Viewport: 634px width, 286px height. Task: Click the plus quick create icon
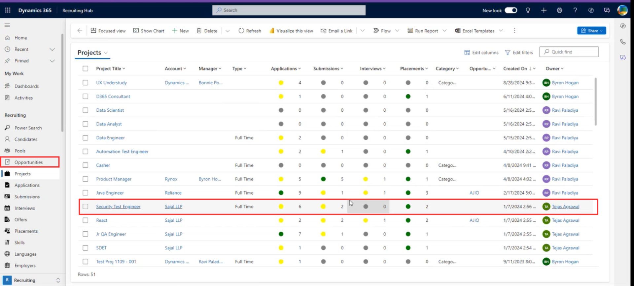[x=544, y=10]
